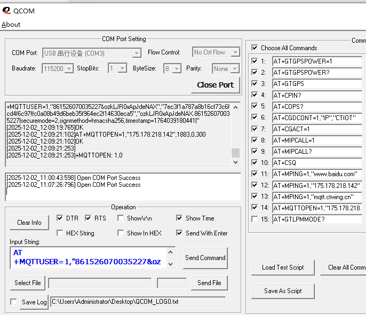Uncheck Choose All Commands

pyautogui.click(x=254, y=48)
